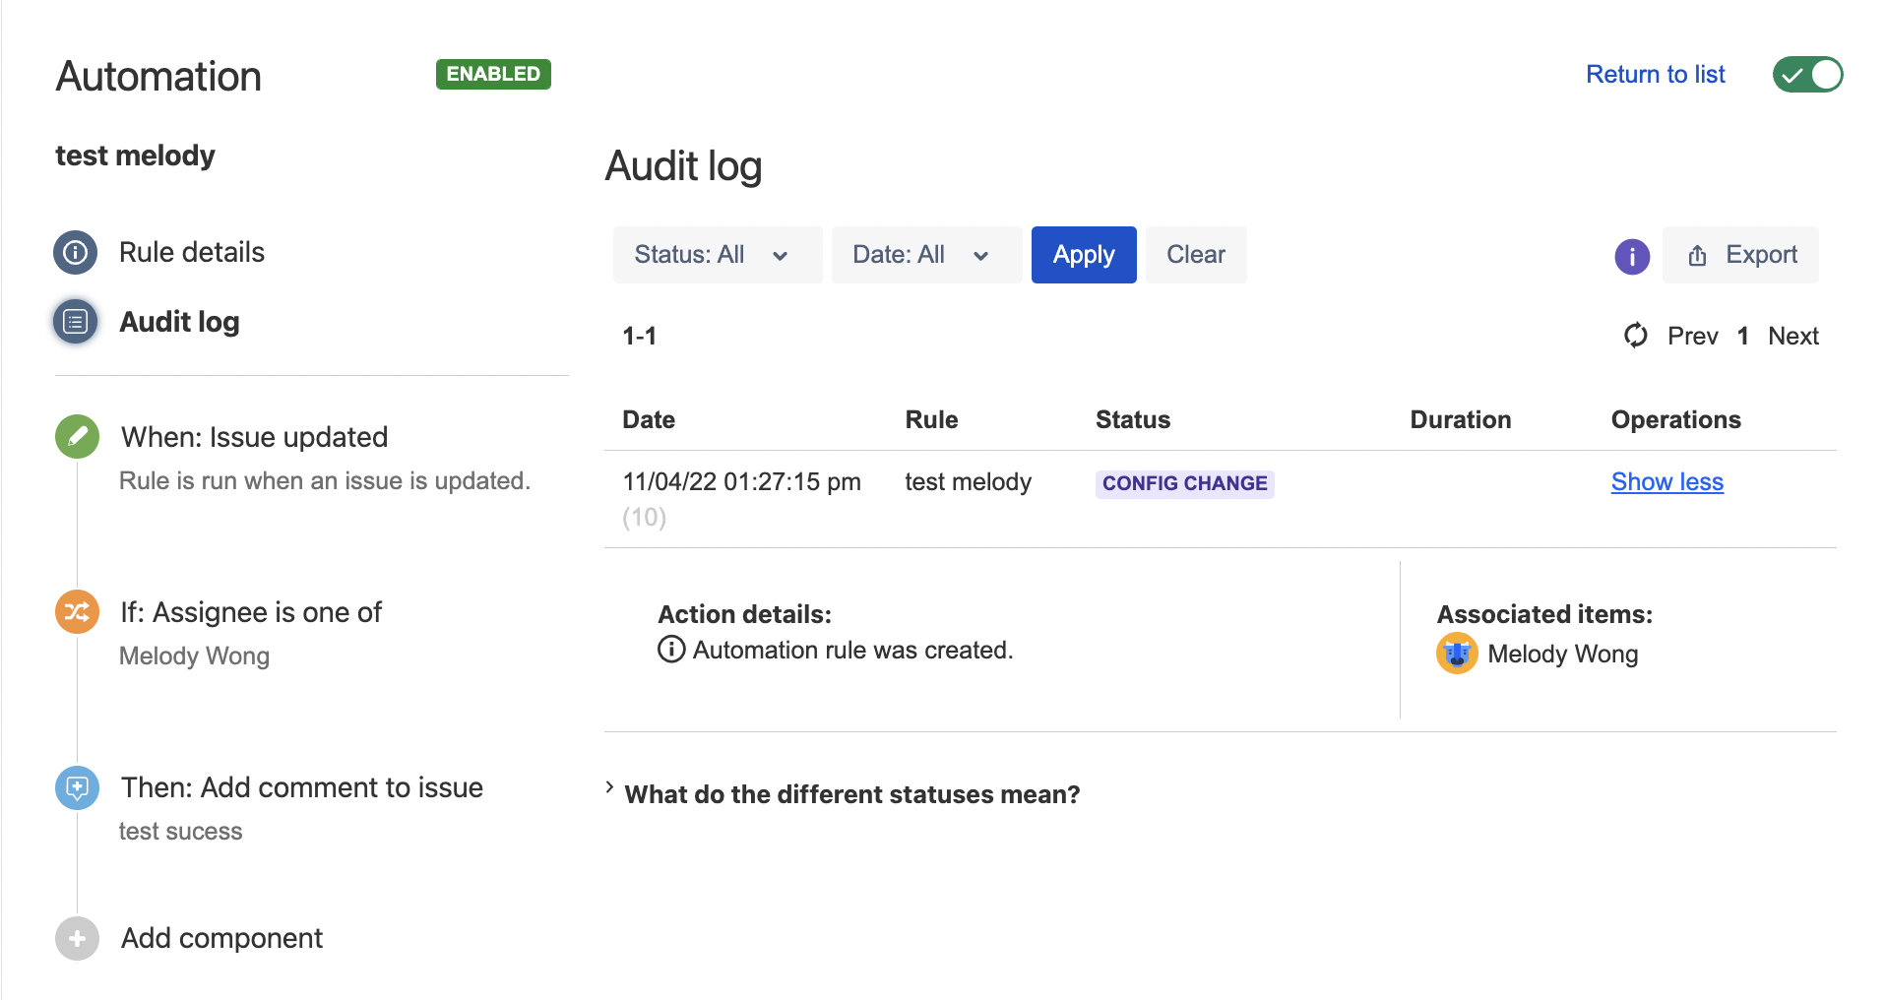The width and height of the screenshot is (1886, 1000).
Task: Click the Audit log list icon
Action: (x=76, y=322)
